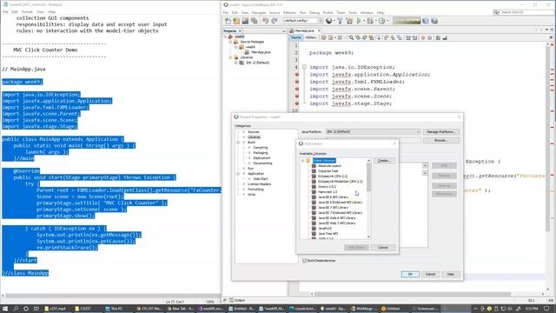This screenshot has height=313, width=556.
Task: Click the Save All icon in NetBeans toolbar
Action: (255, 21)
